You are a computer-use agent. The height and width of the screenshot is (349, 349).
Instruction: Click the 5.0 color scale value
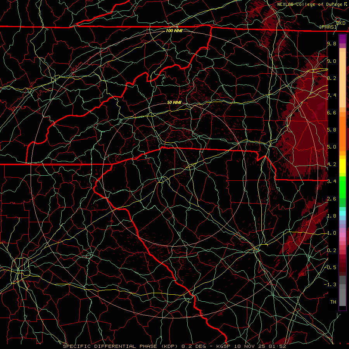[332, 147]
